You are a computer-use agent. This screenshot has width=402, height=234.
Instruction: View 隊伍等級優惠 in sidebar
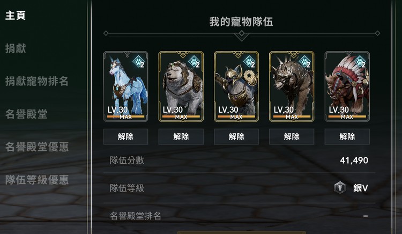(x=36, y=180)
